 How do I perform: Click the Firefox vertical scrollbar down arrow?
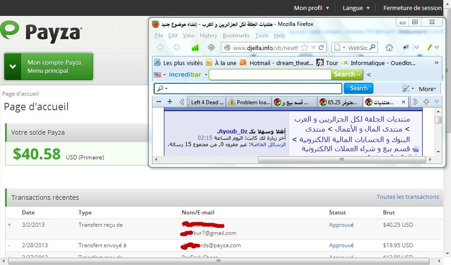(x=438, y=152)
